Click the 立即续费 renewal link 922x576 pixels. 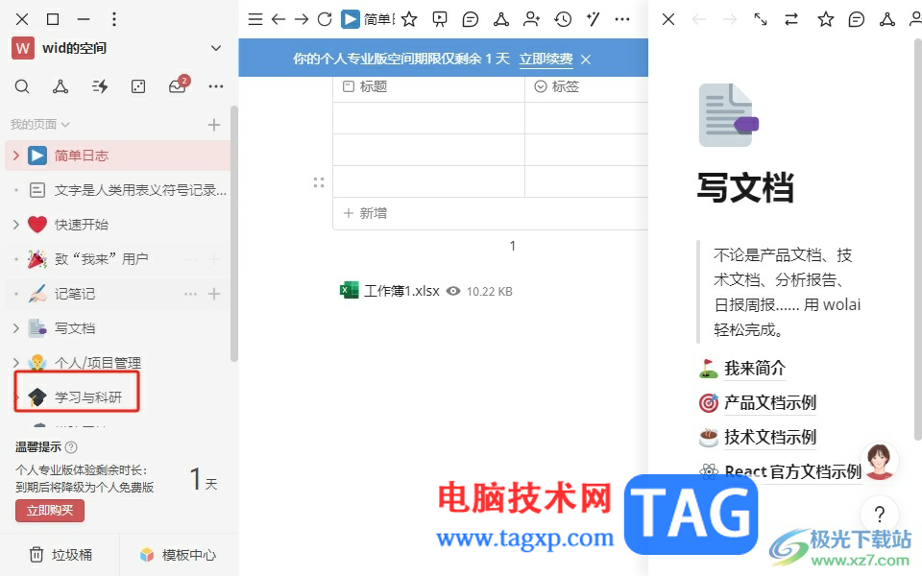click(546, 59)
